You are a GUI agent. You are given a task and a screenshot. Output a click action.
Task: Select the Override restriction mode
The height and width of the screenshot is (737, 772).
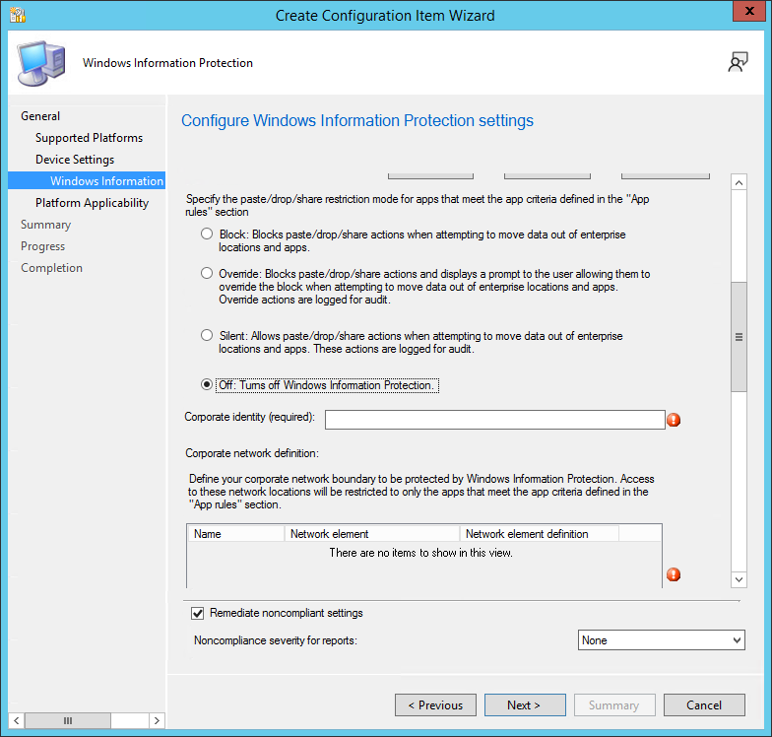click(207, 273)
